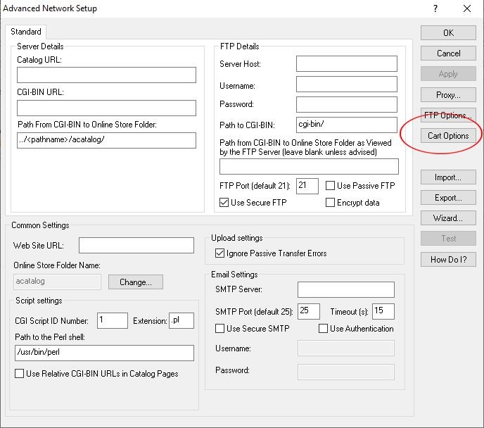The image size is (484, 428).
Task: Click Change for Online Store Folder
Action: tap(135, 282)
